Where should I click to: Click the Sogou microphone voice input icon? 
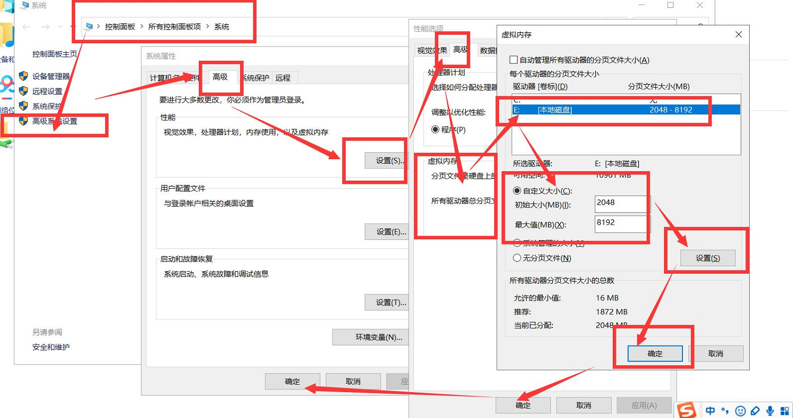pos(771,410)
